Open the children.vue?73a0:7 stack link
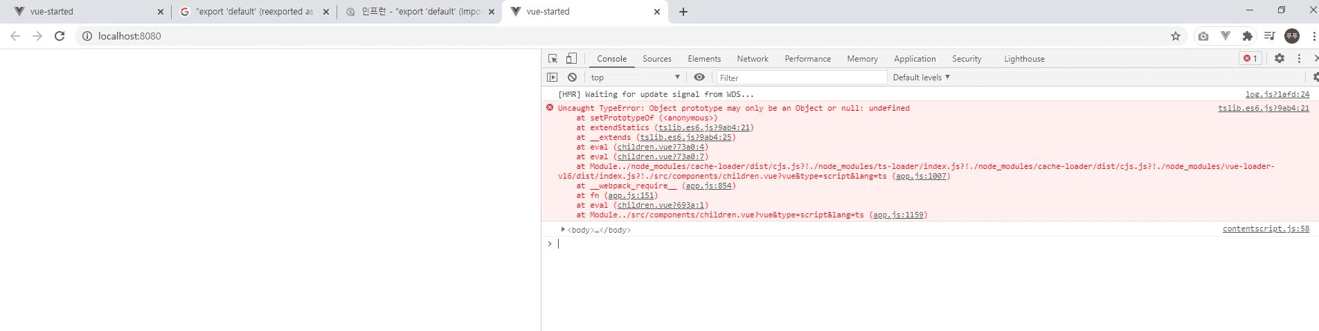 [x=661, y=156]
